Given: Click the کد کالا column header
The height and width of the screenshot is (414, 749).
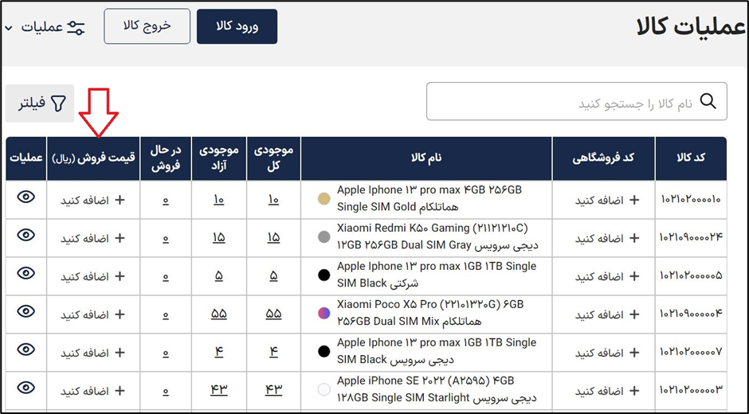Looking at the screenshot, I should tap(691, 158).
